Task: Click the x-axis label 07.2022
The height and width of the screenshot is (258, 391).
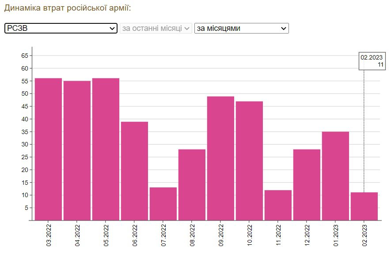Action: point(163,236)
